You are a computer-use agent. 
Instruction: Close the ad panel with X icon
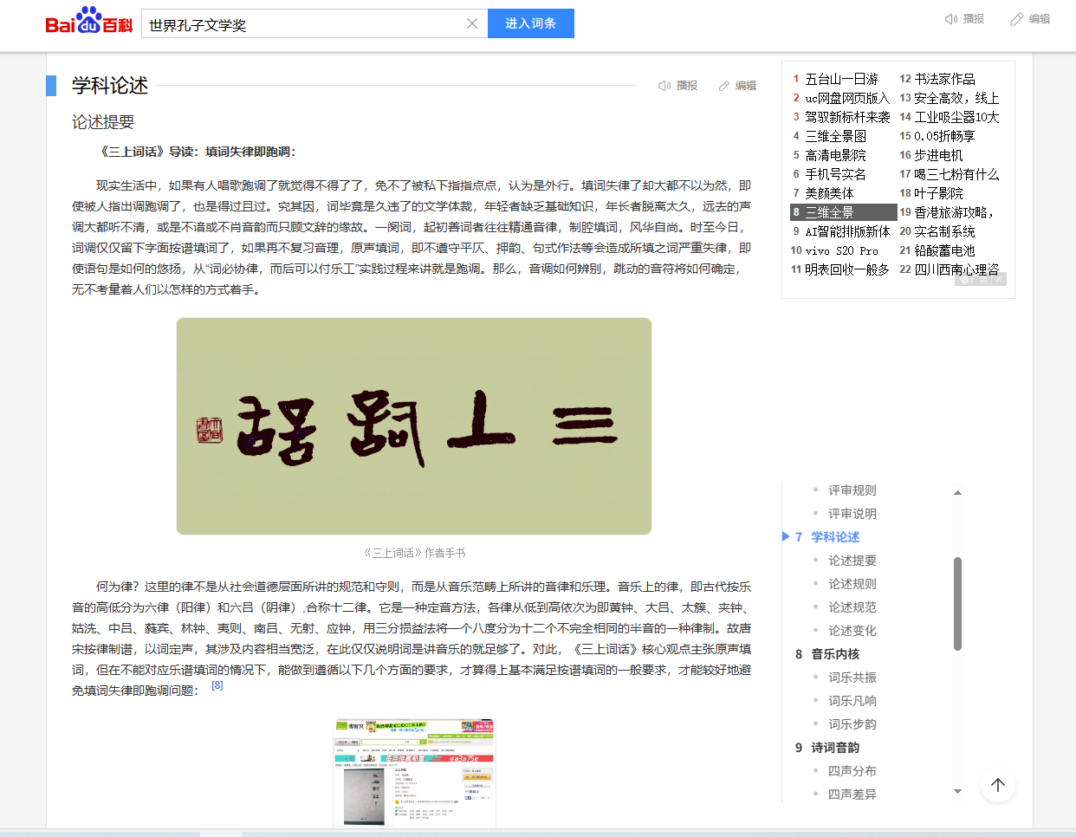click(999, 279)
